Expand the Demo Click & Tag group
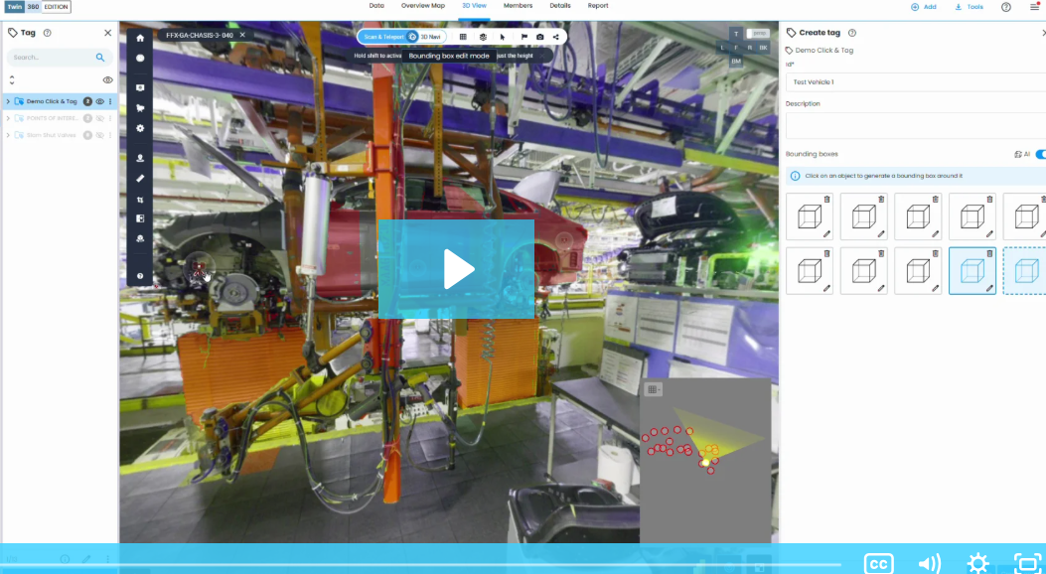 [8, 101]
